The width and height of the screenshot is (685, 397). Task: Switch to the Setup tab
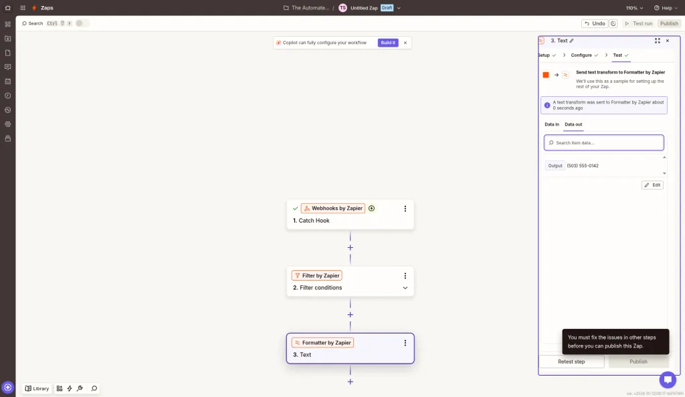tap(547, 55)
